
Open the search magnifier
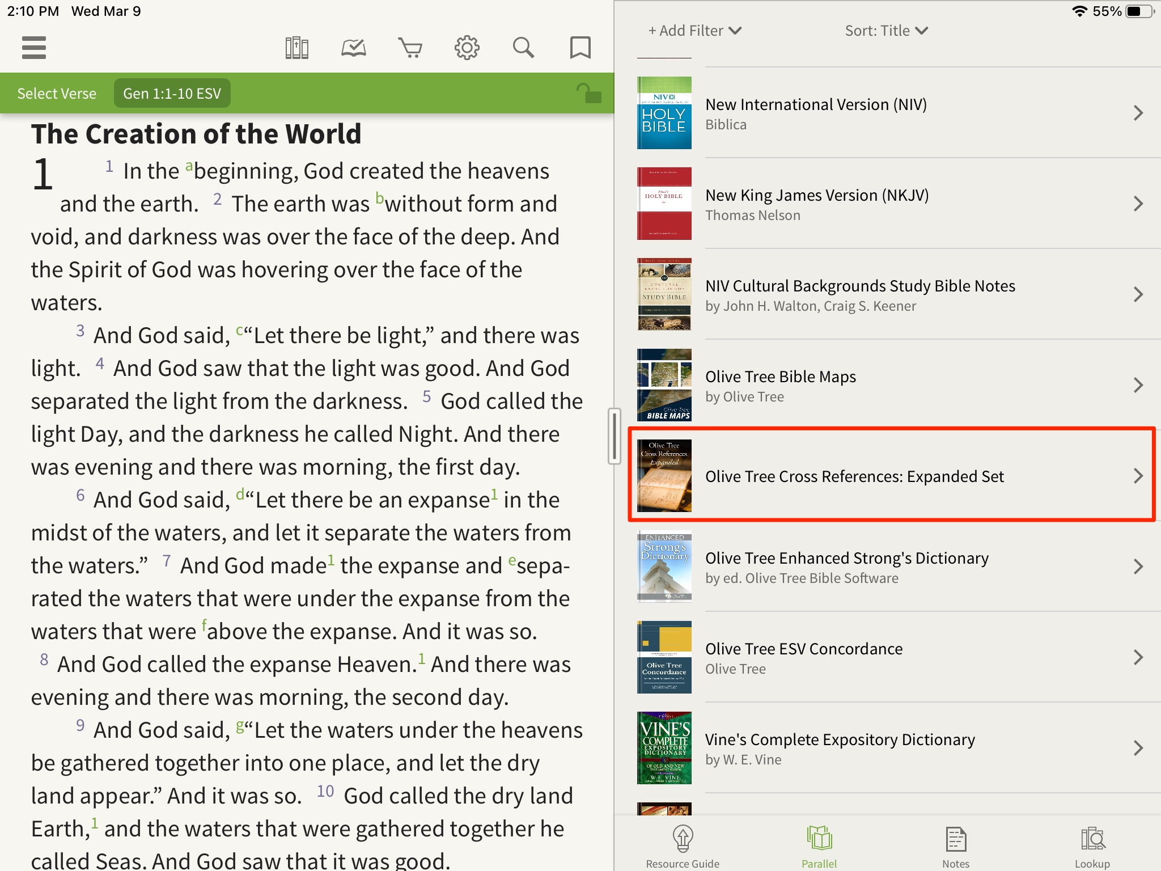click(x=523, y=48)
